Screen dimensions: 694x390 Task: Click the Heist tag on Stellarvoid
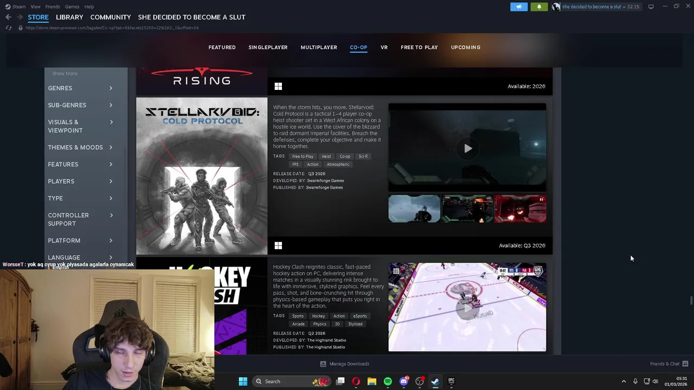point(326,157)
